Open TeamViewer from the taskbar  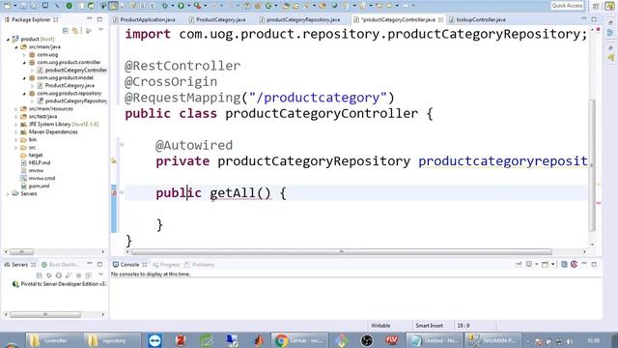[154, 340]
